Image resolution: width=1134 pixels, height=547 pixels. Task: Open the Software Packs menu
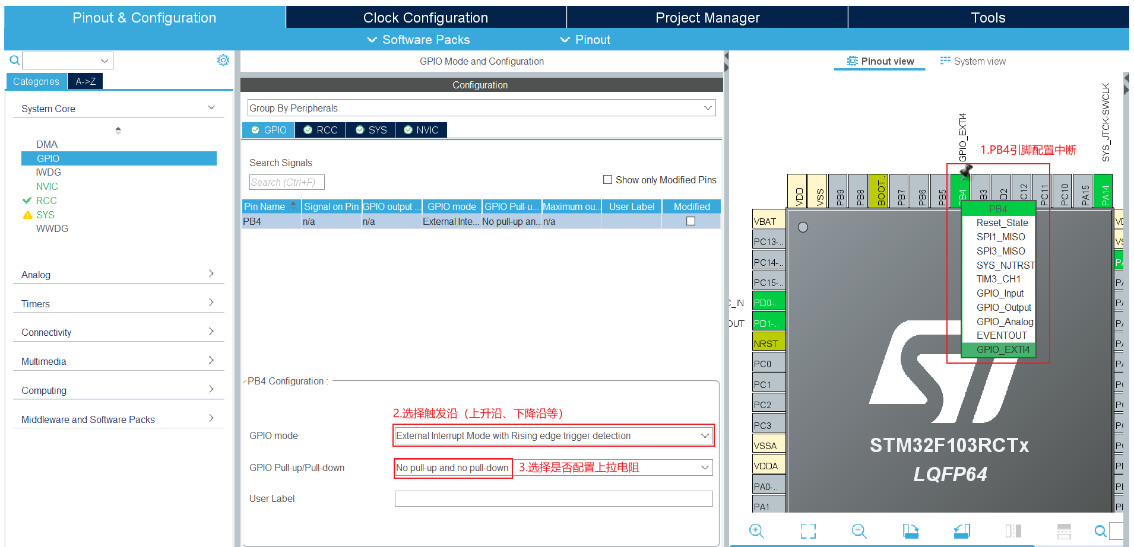[x=419, y=40]
